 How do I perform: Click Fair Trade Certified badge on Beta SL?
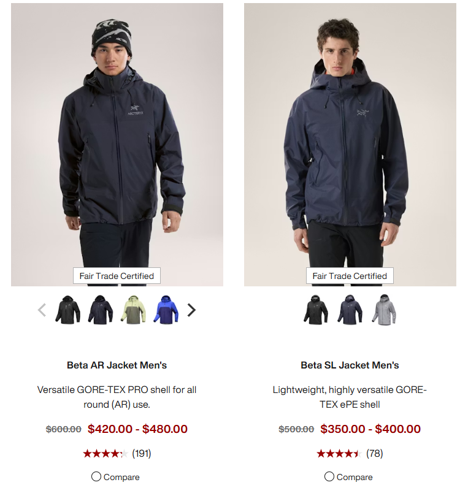(x=350, y=276)
